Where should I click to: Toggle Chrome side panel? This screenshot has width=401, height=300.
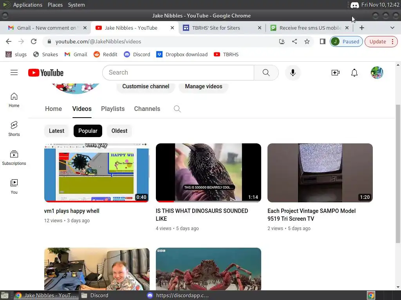pyautogui.click(x=323, y=41)
